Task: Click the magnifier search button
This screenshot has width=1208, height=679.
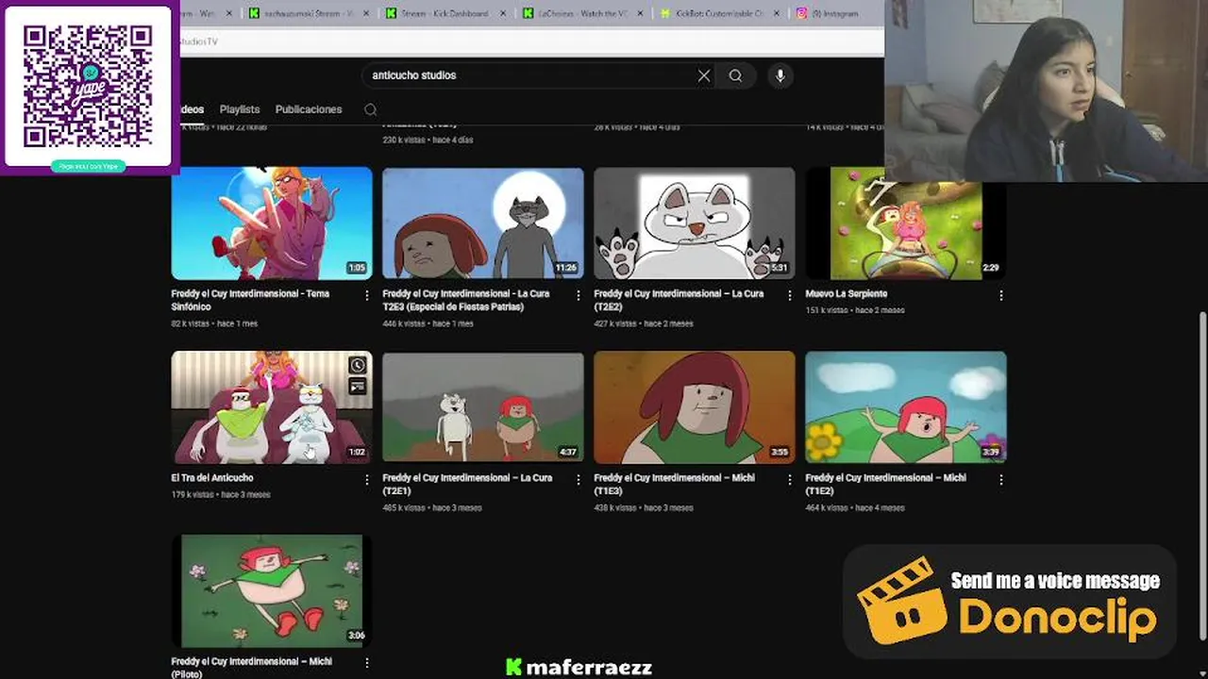Action: pos(735,75)
